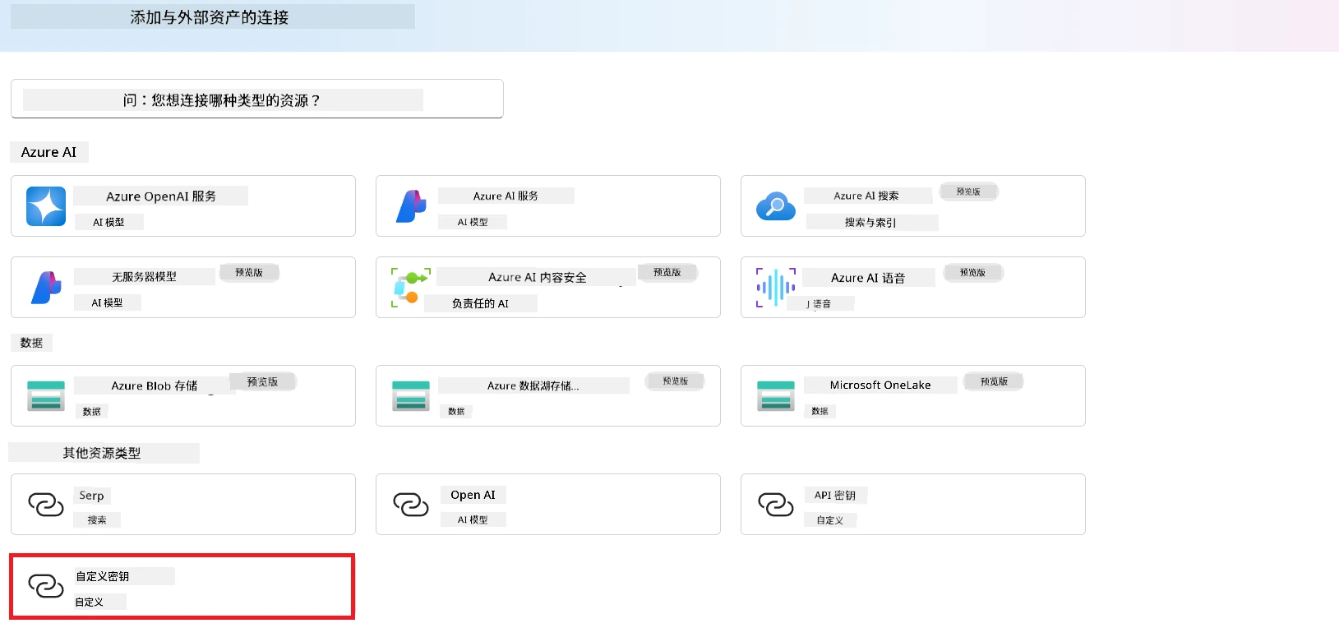Click the 搜索与索引 subtitle text

tap(870, 222)
